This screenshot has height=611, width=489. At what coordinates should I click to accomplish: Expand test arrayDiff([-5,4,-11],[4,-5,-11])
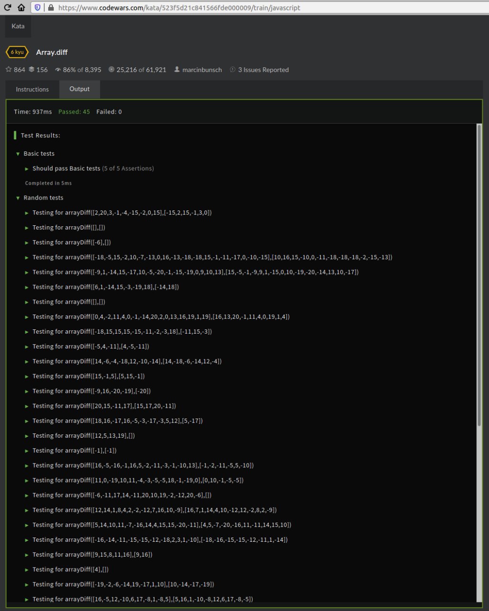click(27, 347)
